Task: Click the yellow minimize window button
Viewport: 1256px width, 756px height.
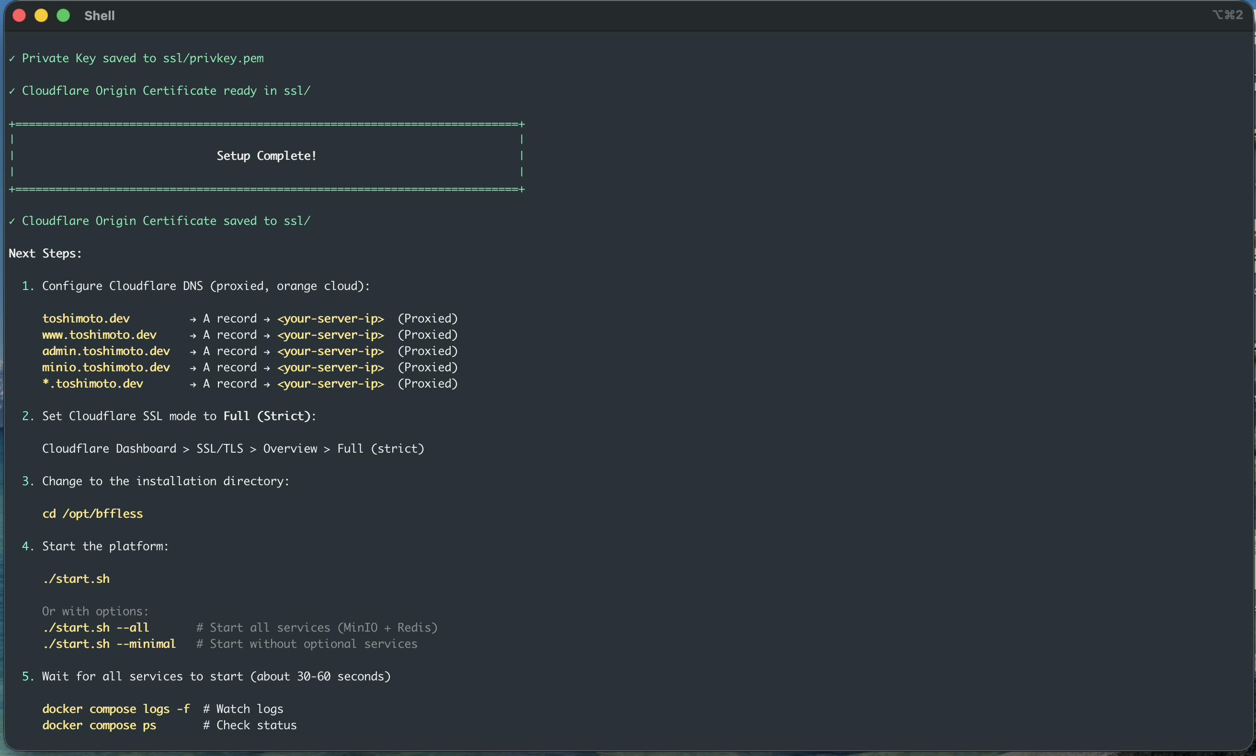Action: tap(41, 16)
